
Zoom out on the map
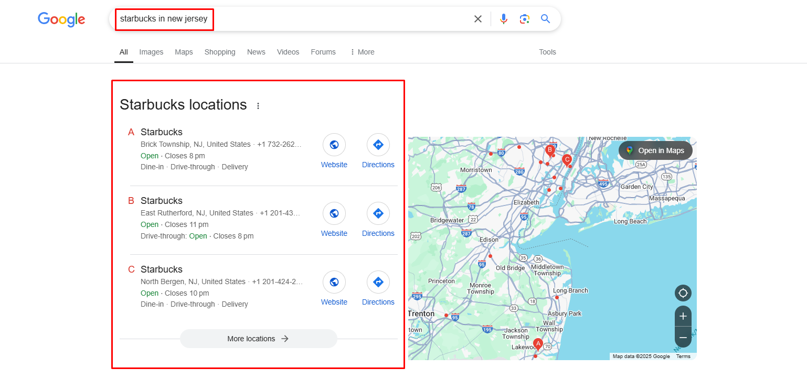683,338
